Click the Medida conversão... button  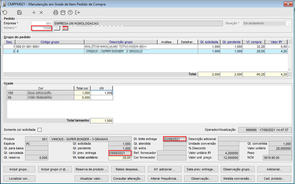pyautogui.click(x=238, y=179)
